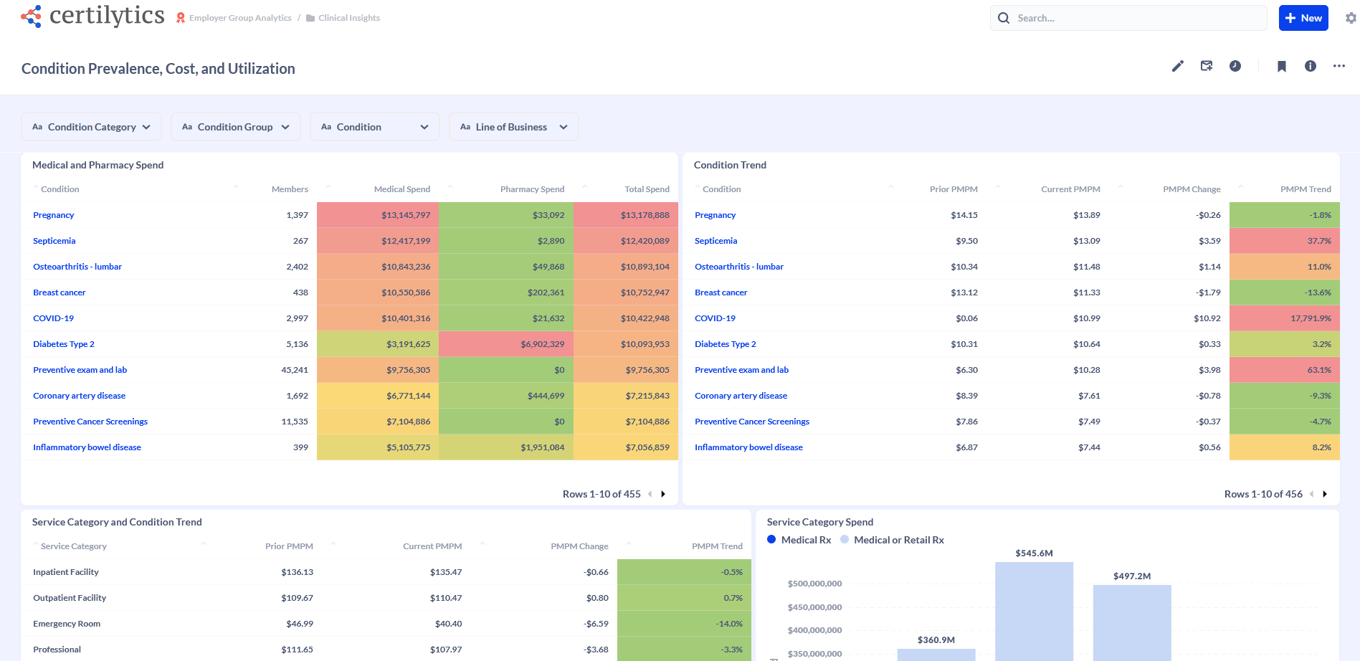View refresh history using the clock icon
Screen dimensions: 1360x661
point(1235,66)
